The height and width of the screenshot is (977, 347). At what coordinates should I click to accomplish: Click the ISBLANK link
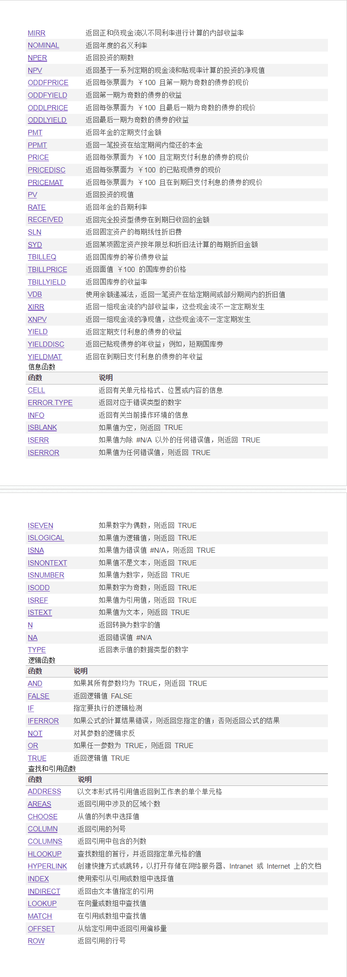pyautogui.click(x=42, y=428)
